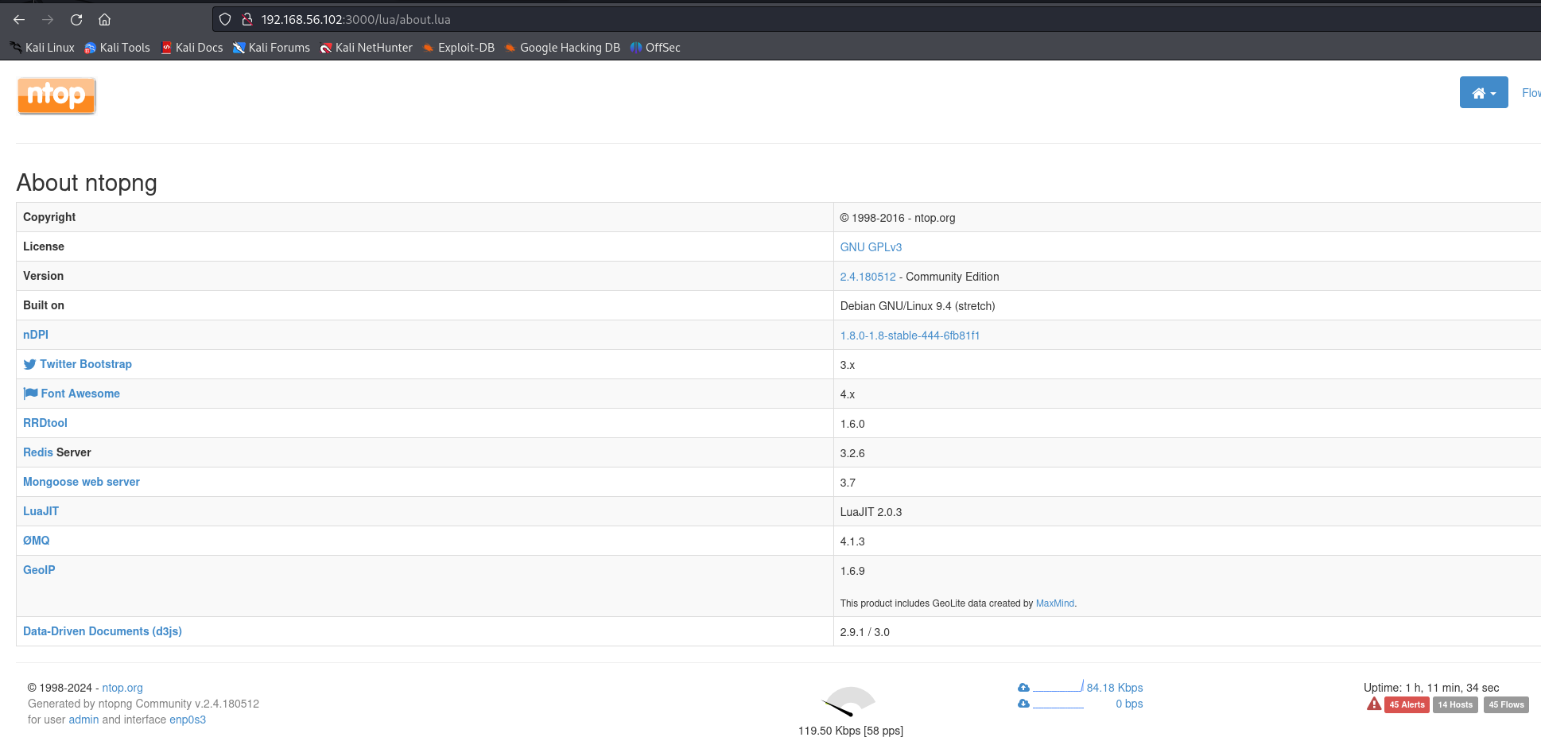The width and height of the screenshot is (1541, 741).
Task: Click the lock icon in address bar
Action: click(x=247, y=20)
